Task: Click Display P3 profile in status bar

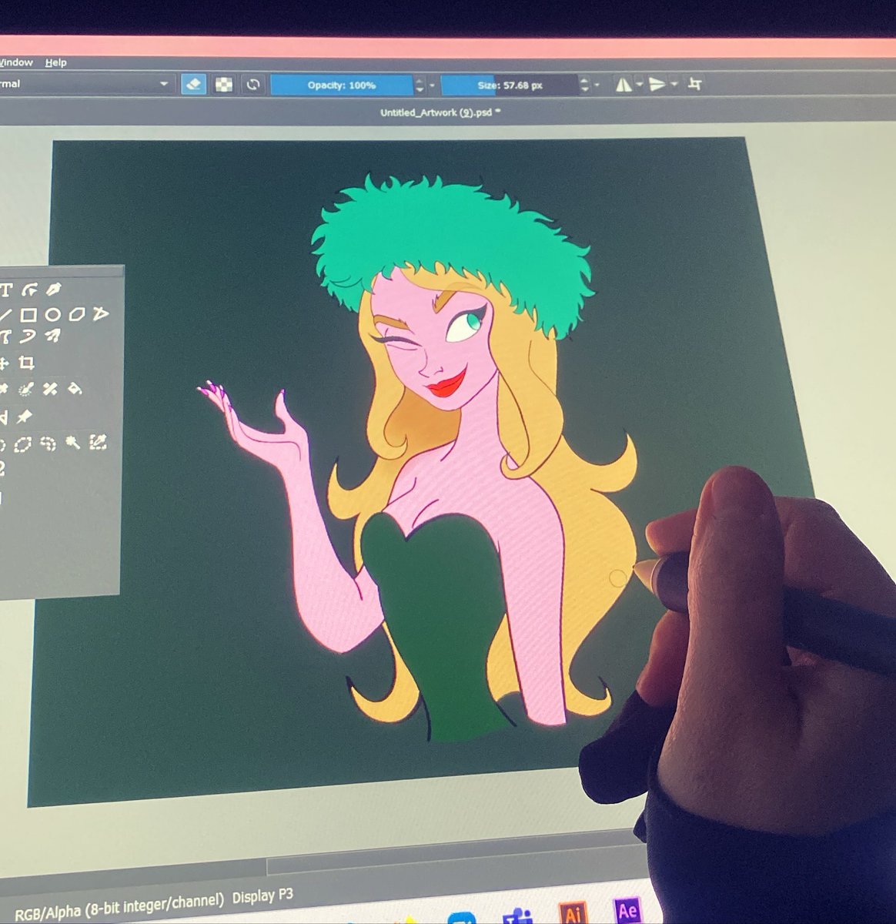Action: [x=263, y=896]
